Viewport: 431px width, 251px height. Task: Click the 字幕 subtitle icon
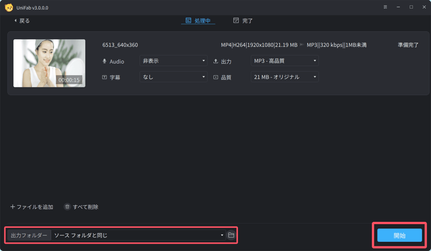pos(105,77)
